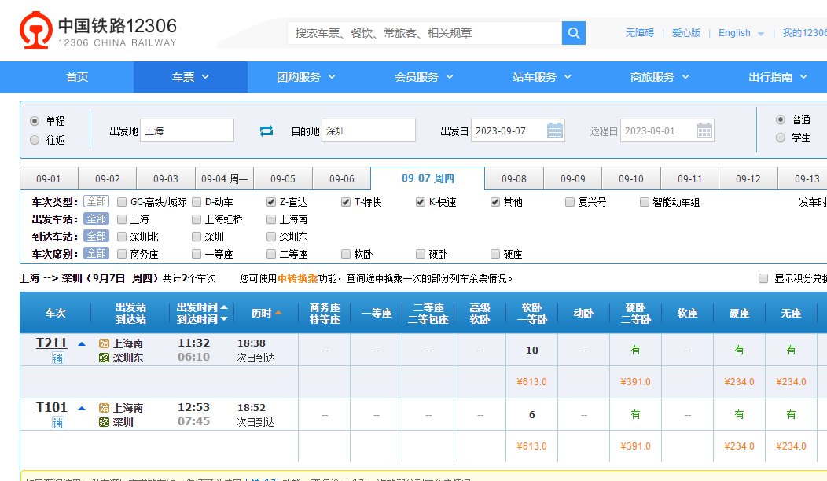
Task: Sort ascending by departure time arrow
Action: (223, 307)
